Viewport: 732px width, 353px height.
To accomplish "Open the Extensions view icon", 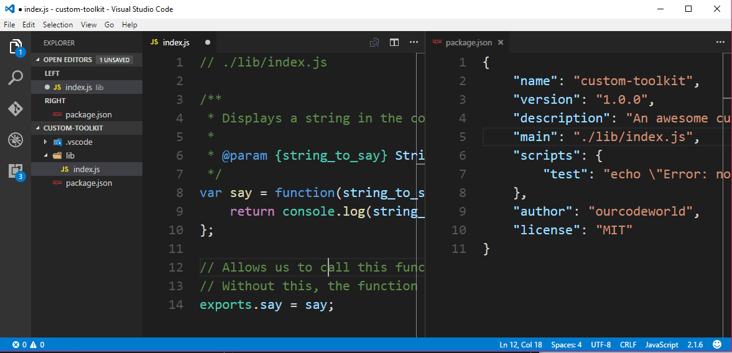I will coord(16,171).
